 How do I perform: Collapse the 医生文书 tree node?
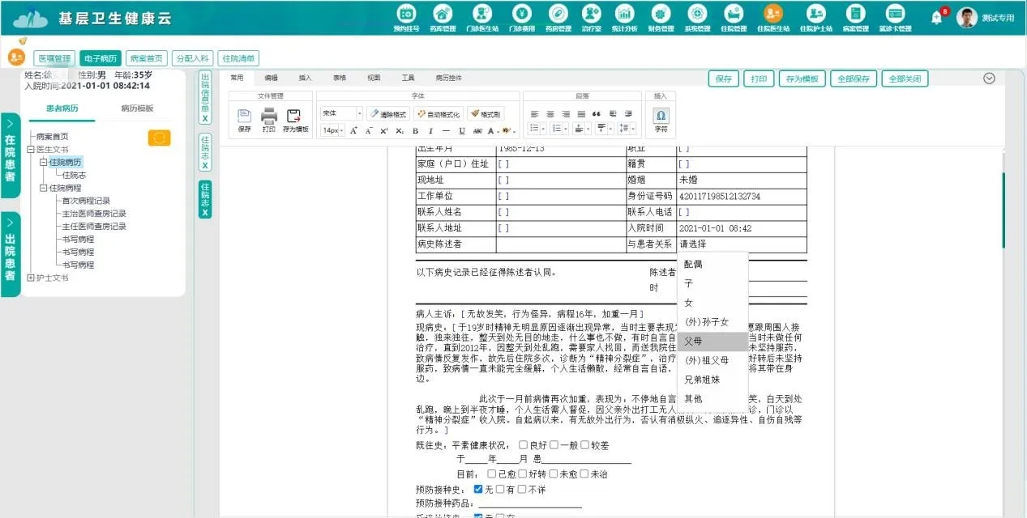click(30, 149)
